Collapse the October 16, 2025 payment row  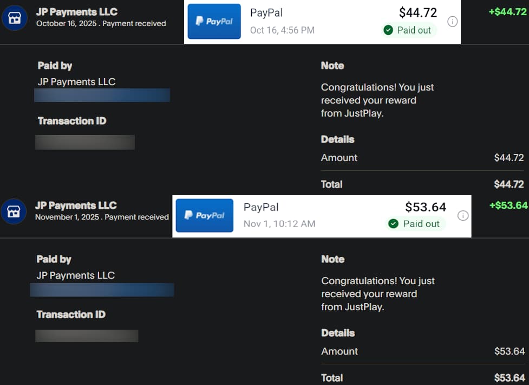pos(101,17)
